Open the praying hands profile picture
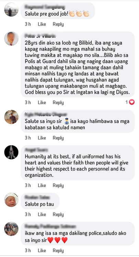The image size is (139, 257). (x=11, y=152)
